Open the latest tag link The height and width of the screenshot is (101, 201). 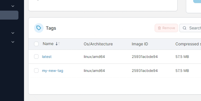[x=47, y=57]
